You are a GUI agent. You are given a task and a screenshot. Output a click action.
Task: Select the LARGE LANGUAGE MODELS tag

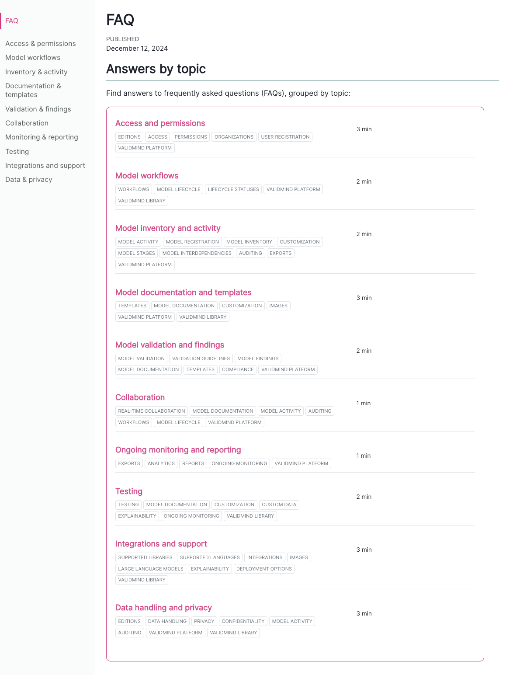(x=150, y=569)
